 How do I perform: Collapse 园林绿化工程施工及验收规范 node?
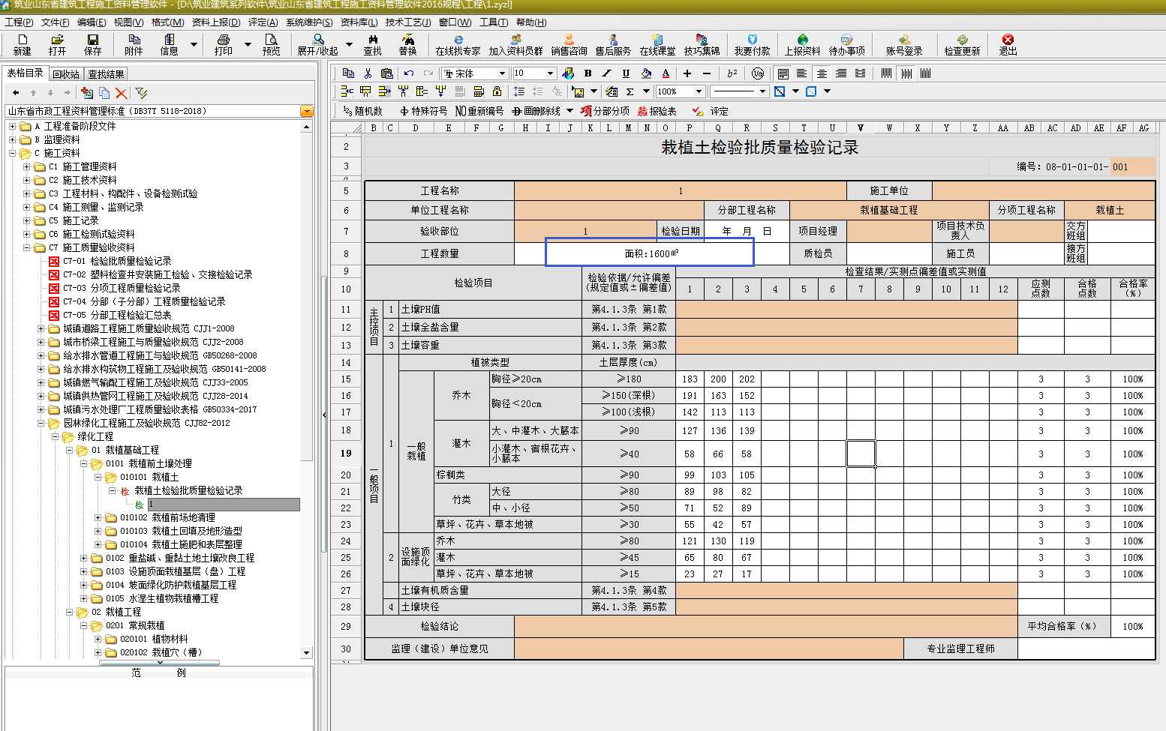[x=41, y=423]
